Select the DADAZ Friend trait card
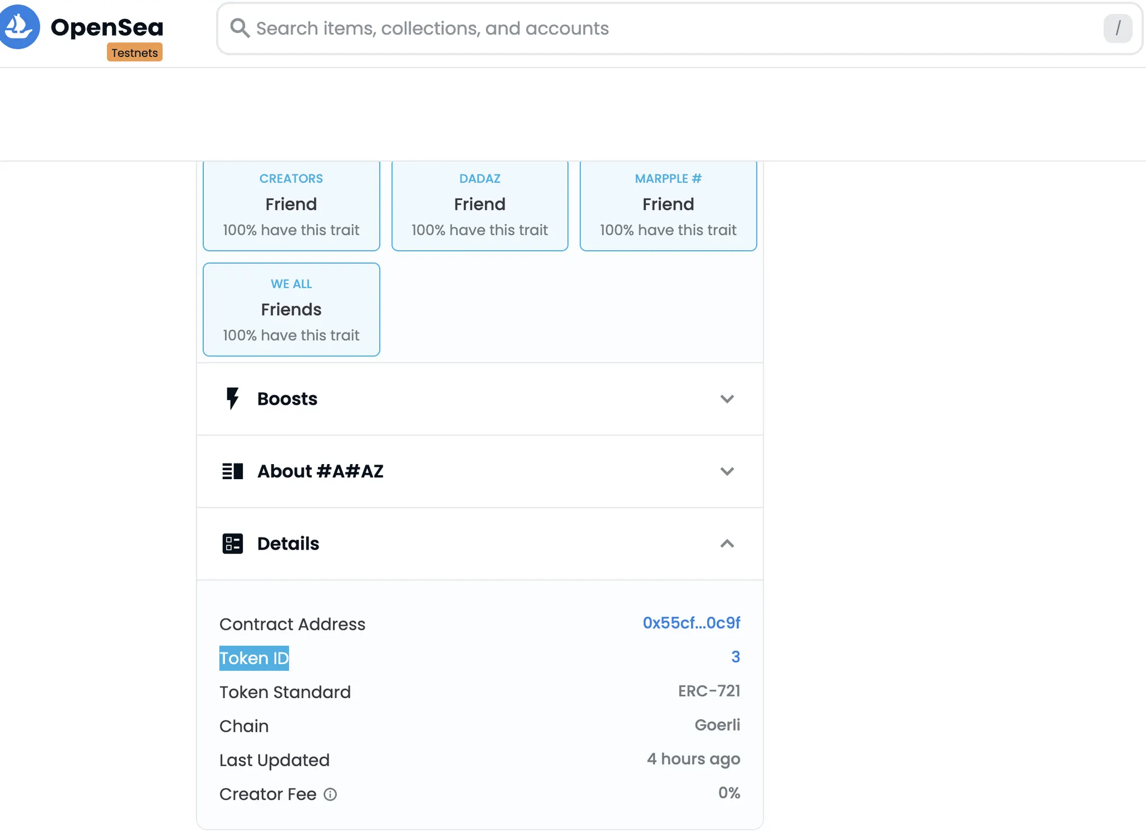Screen dimensions: 1146x838 tap(480, 205)
